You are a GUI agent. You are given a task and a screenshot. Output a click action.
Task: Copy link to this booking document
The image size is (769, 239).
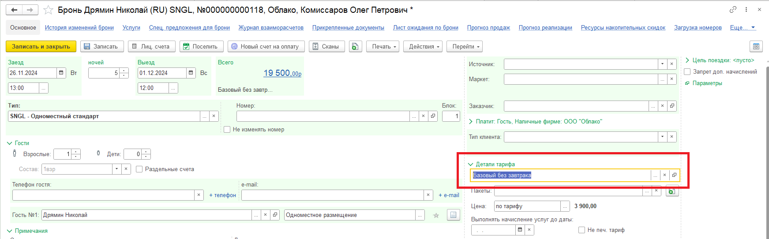(733, 9)
